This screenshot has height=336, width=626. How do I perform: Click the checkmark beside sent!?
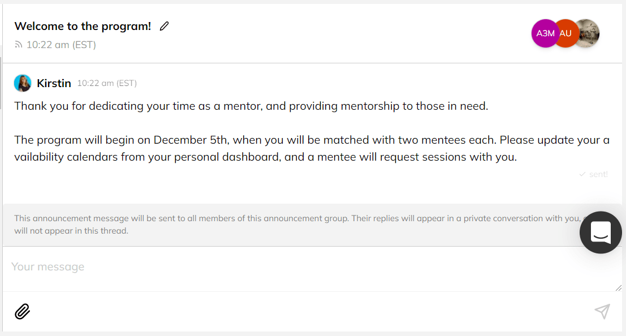click(582, 174)
